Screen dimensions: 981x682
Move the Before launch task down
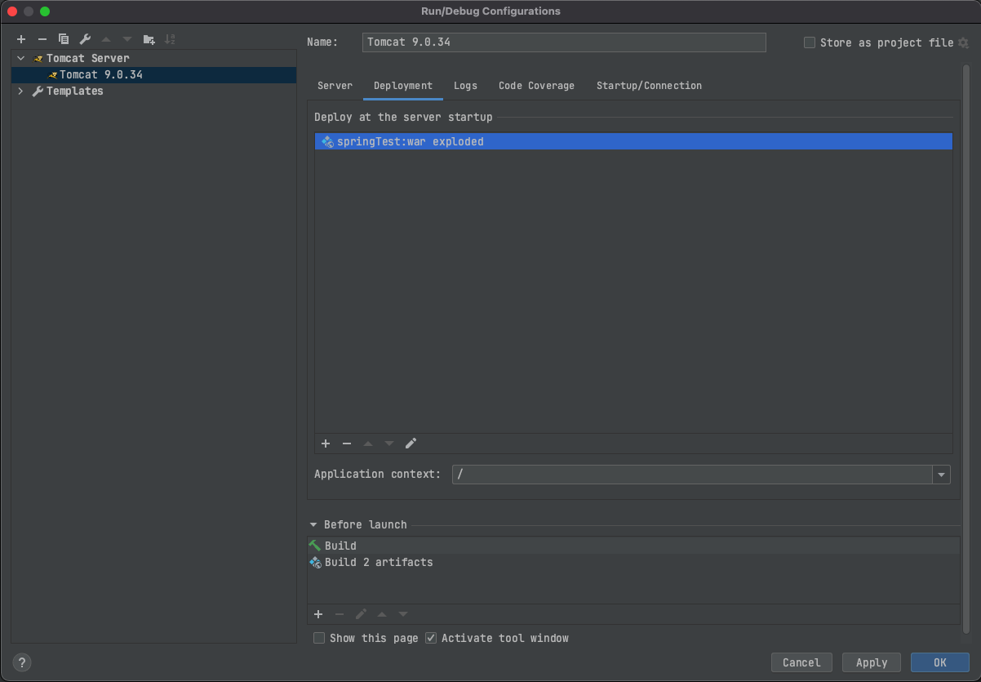[403, 614]
